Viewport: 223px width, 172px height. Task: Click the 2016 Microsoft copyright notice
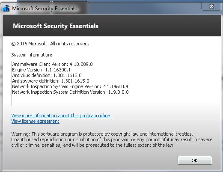click(x=50, y=44)
